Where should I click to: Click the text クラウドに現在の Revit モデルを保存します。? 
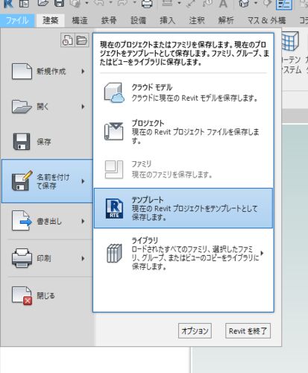pos(195,98)
